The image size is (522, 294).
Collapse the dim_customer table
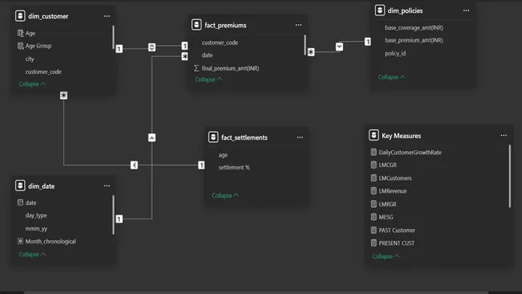(x=32, y=84)
